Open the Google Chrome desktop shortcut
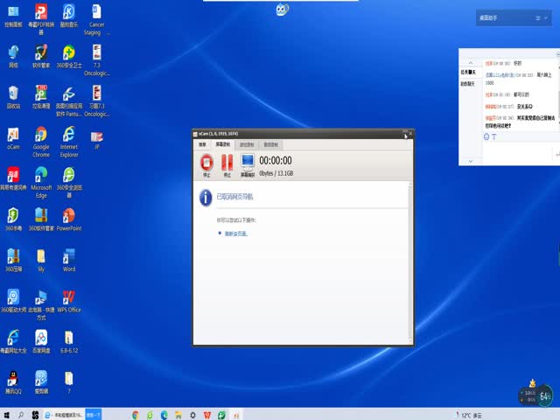 41,138
